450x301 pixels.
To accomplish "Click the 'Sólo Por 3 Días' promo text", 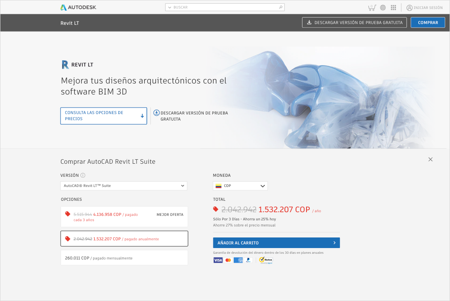I will [x=245, y=219].
